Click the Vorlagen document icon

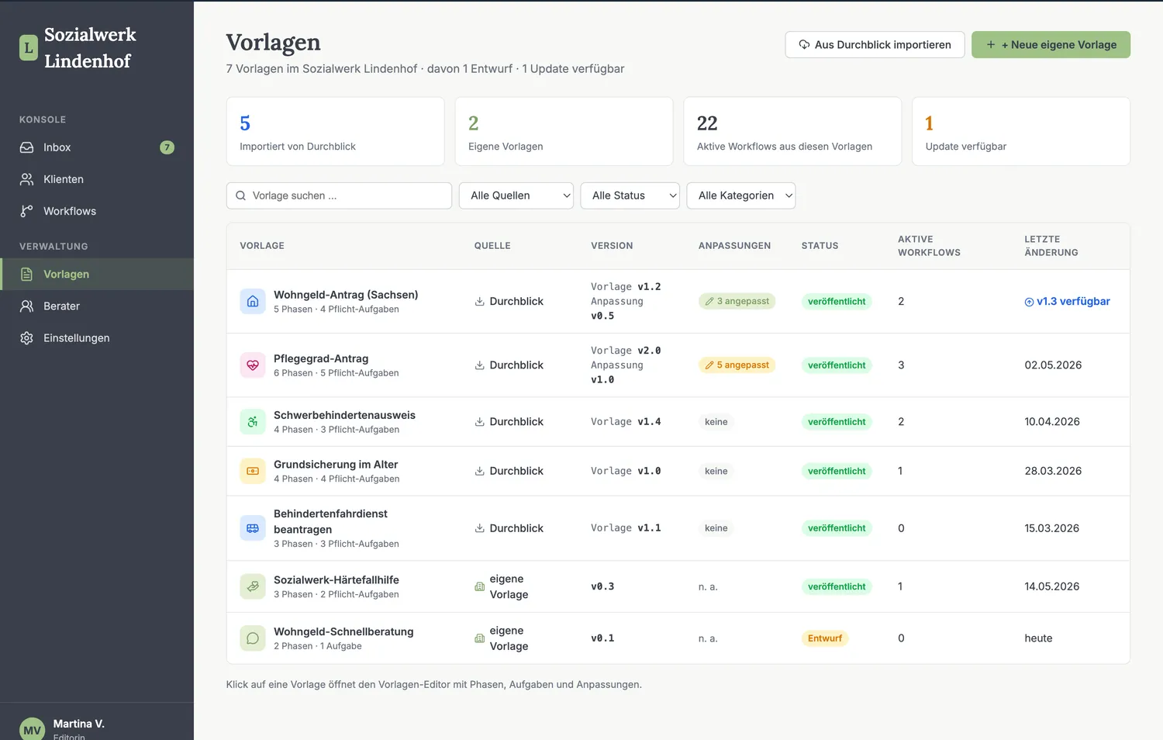[x=27, y=274]
